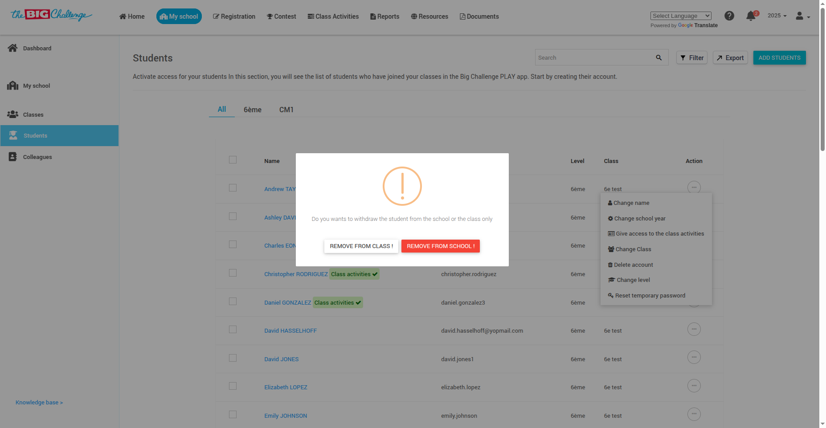Tick checkbox for Charles's row

(x=233, y=244)
